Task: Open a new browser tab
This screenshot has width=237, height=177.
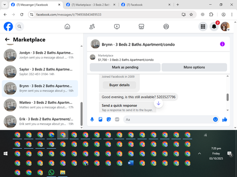Action: pos(178,5)
